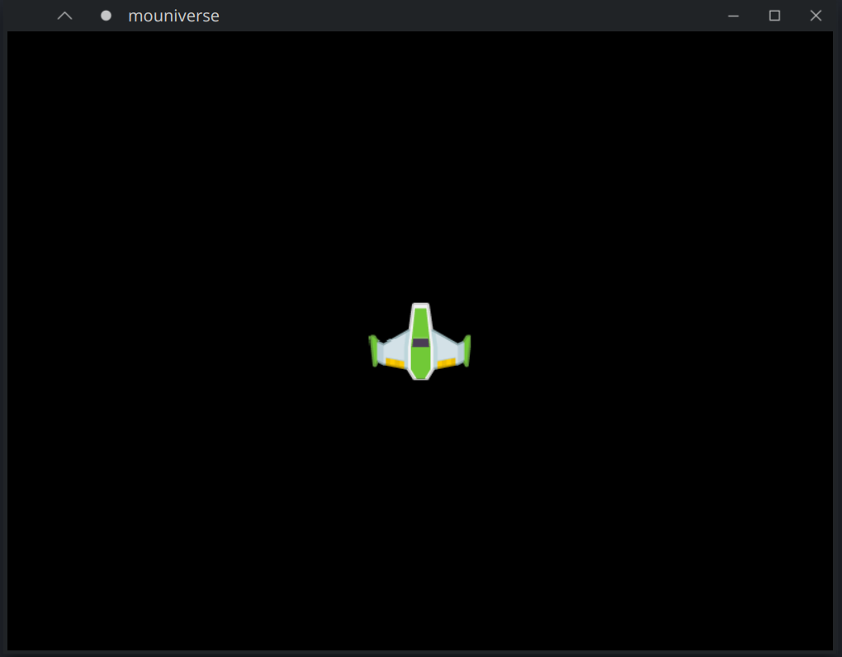Viewport: 842px width, 657px height.
Task: Click the rear base of the spaceship hull
Action: point(421,376)
